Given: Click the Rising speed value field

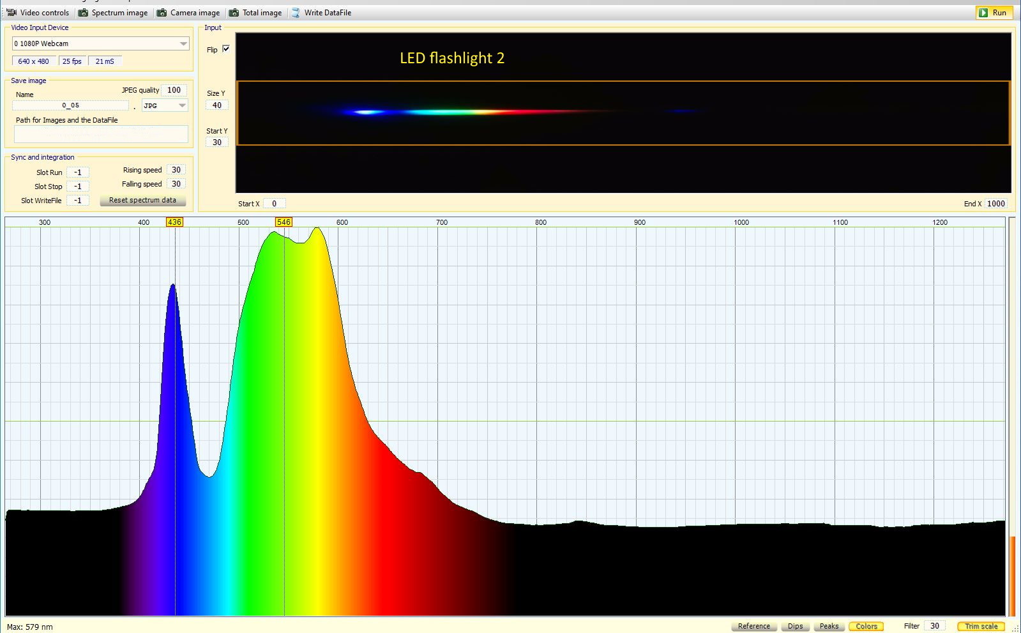Looking at the screenshot, I should click(x=176, y=170).
